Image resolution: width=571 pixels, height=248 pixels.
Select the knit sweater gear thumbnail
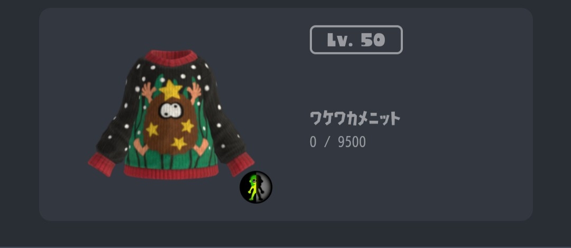point(171,115)
